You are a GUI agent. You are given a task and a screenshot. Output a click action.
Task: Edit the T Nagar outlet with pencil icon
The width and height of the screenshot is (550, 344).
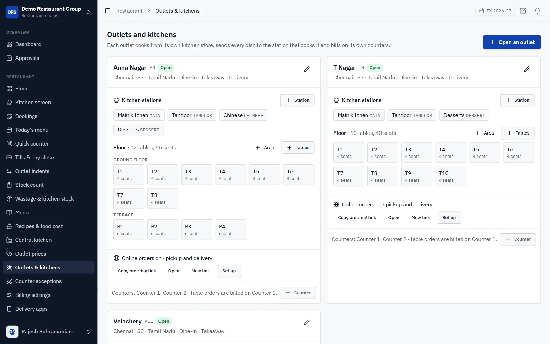coord(527,69)
